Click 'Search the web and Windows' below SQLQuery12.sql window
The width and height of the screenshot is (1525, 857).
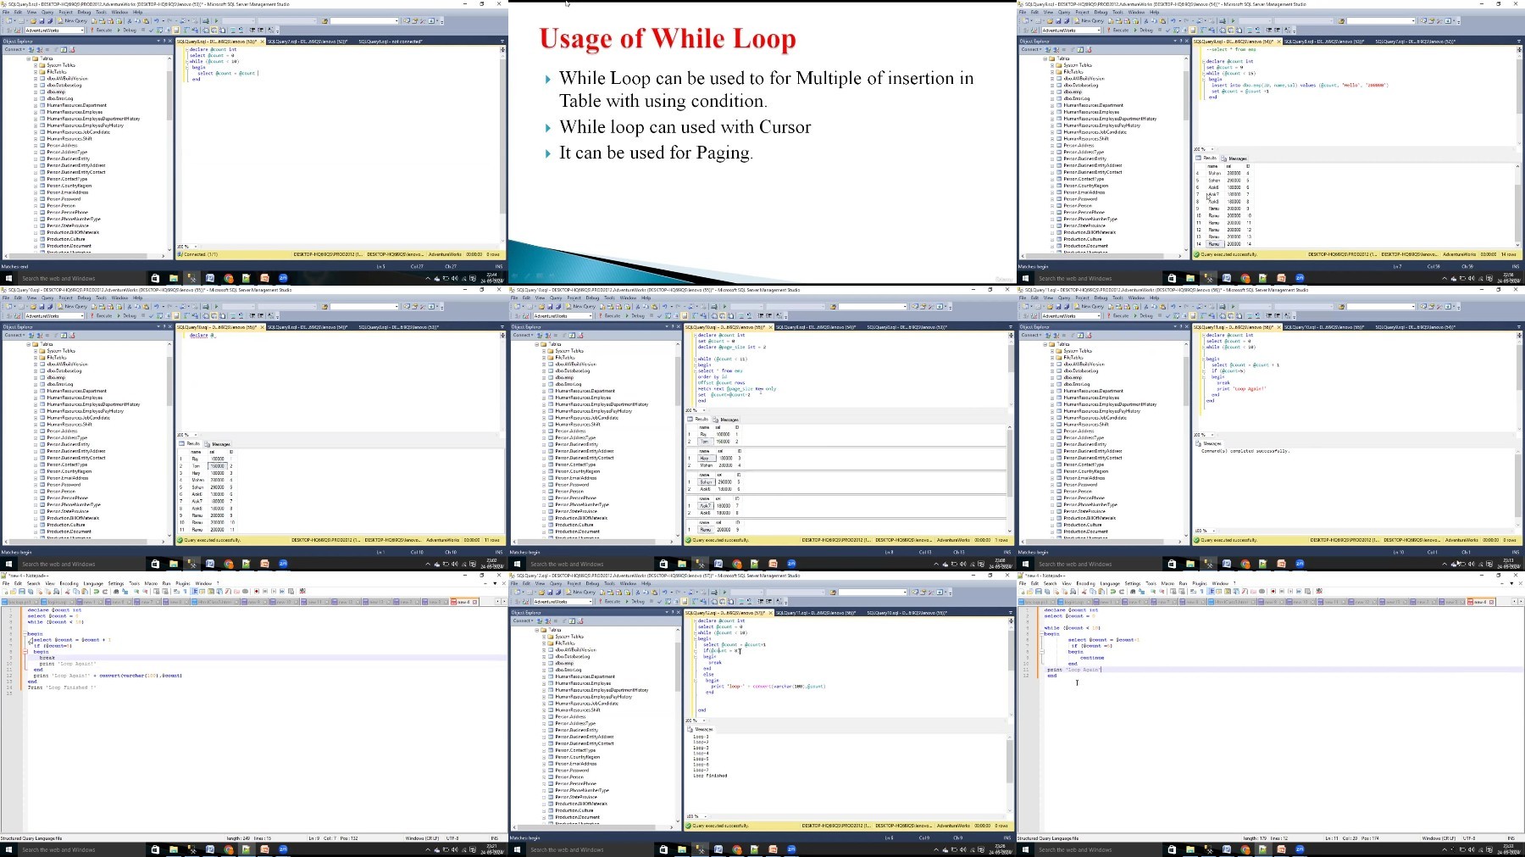click(567, 849)
